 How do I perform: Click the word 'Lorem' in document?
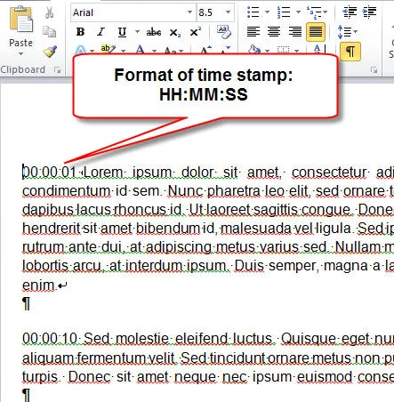click(103, 173)
